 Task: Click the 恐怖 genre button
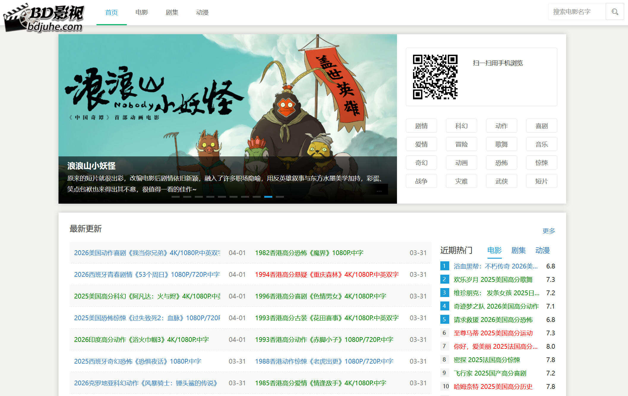coord(501,163)
